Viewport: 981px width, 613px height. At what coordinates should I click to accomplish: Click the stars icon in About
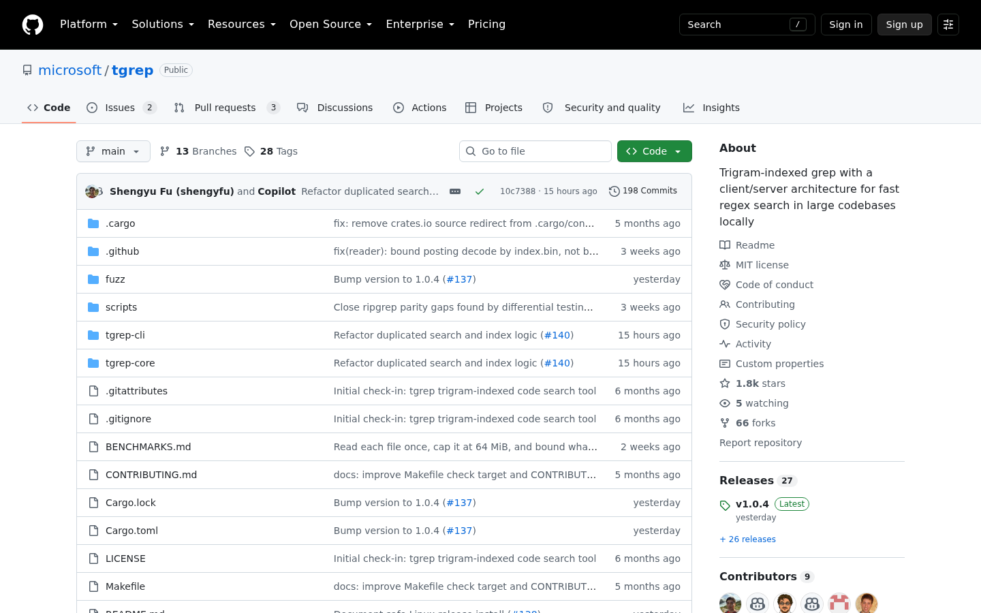tap(725, 383)
